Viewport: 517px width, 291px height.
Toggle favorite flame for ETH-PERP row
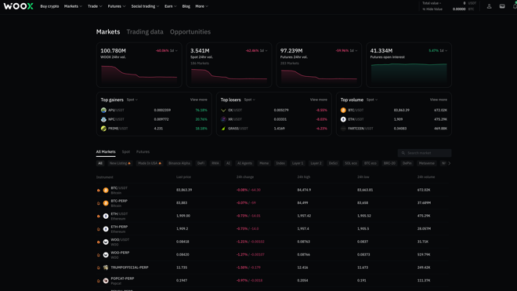pos(98,229)
